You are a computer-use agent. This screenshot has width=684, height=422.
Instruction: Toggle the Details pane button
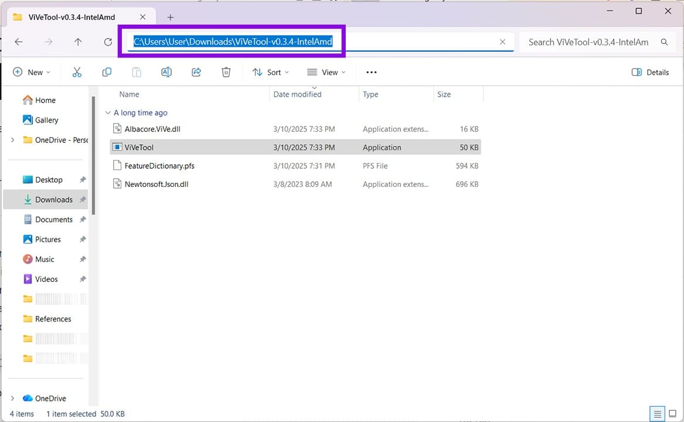coord(650,73)
